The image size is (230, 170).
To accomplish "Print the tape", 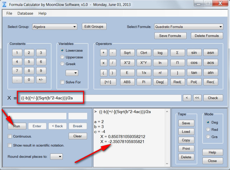I will click(186, 148).
